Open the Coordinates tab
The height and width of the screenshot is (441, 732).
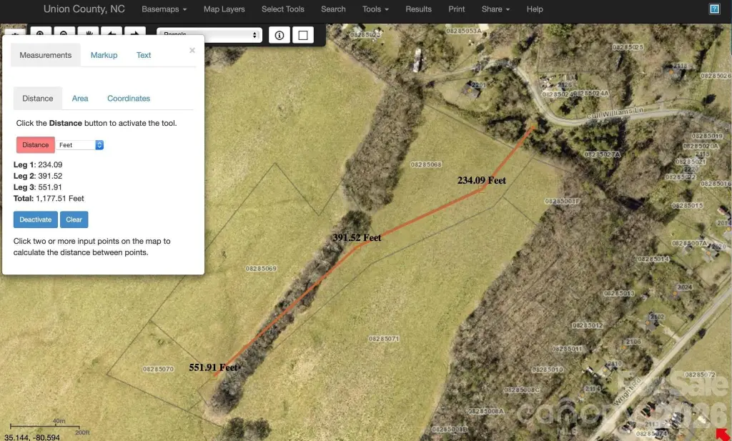pyautogui.click(x=129, y=99)
